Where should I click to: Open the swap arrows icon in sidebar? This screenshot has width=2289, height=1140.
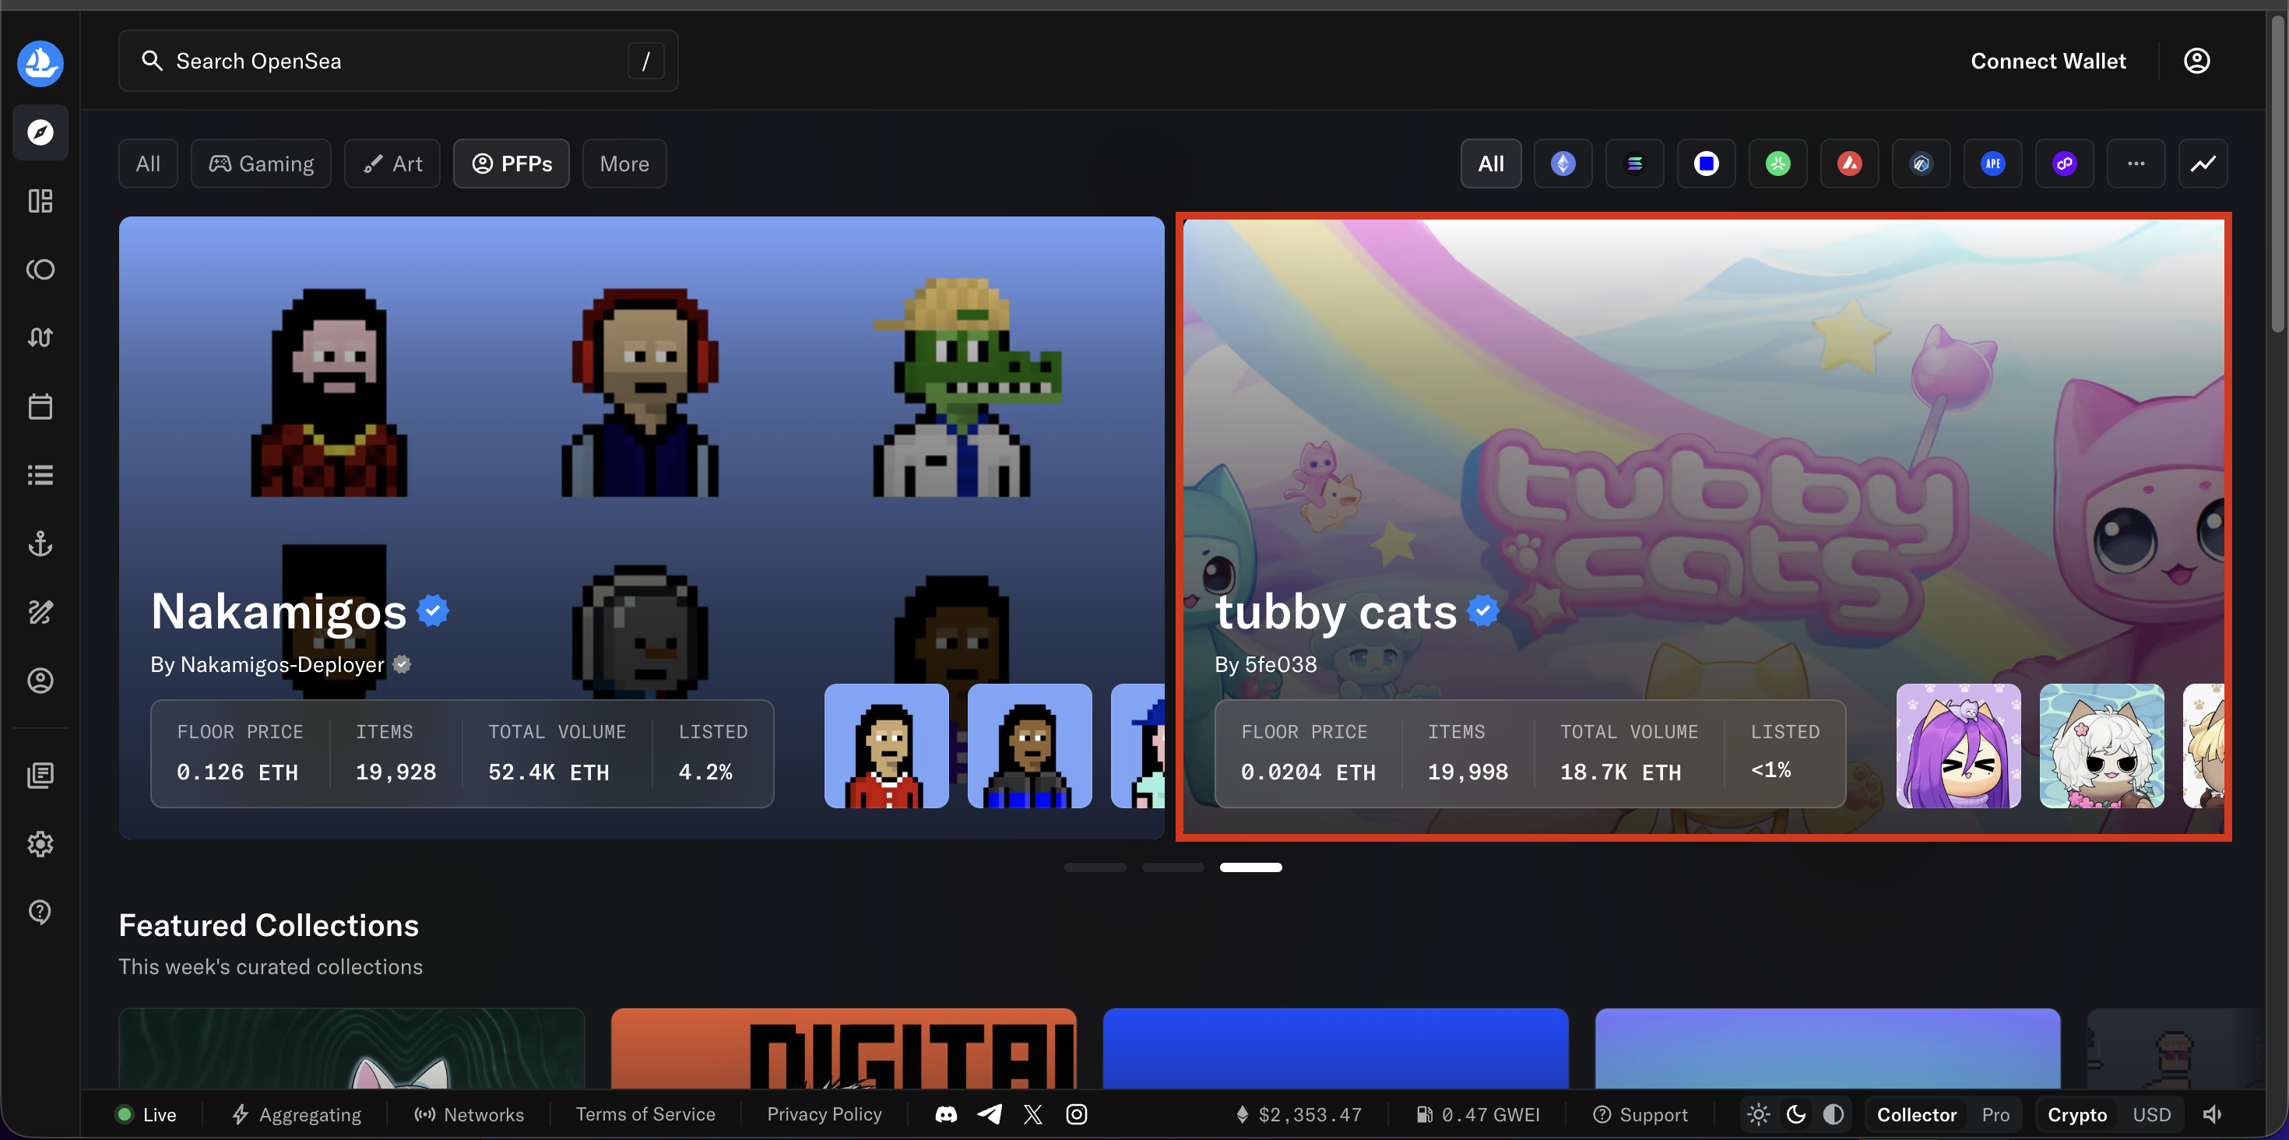[40, 338]
